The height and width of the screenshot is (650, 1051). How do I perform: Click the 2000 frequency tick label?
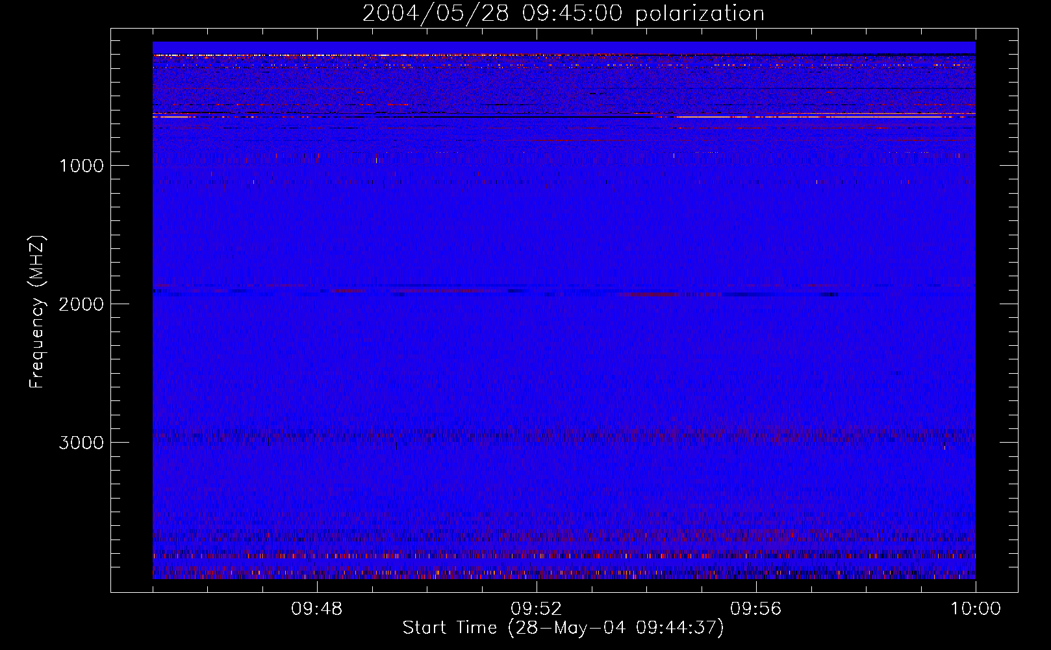(x=82, y=304)
